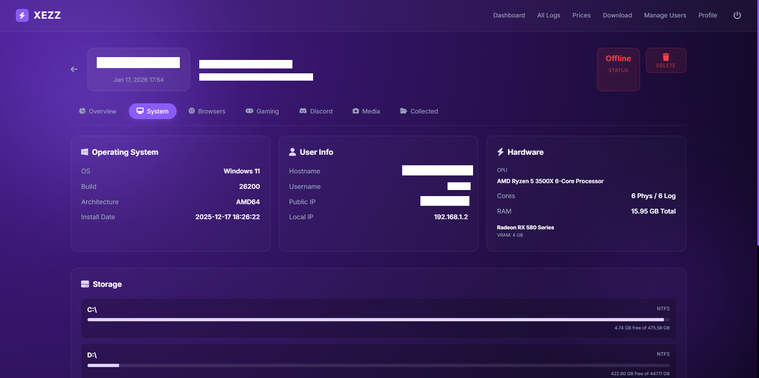
Task: Click the gamepad icon for Gaming
Action: (249, 111)
